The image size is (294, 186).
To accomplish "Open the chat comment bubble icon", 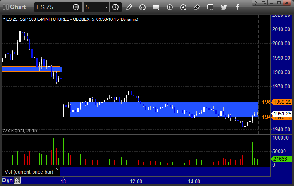I will pyautogui.click(x=210, y=7).
